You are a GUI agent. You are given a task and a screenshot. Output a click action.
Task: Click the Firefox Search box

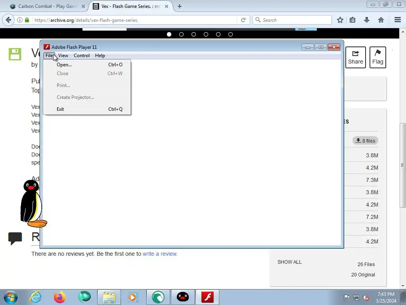292,20
